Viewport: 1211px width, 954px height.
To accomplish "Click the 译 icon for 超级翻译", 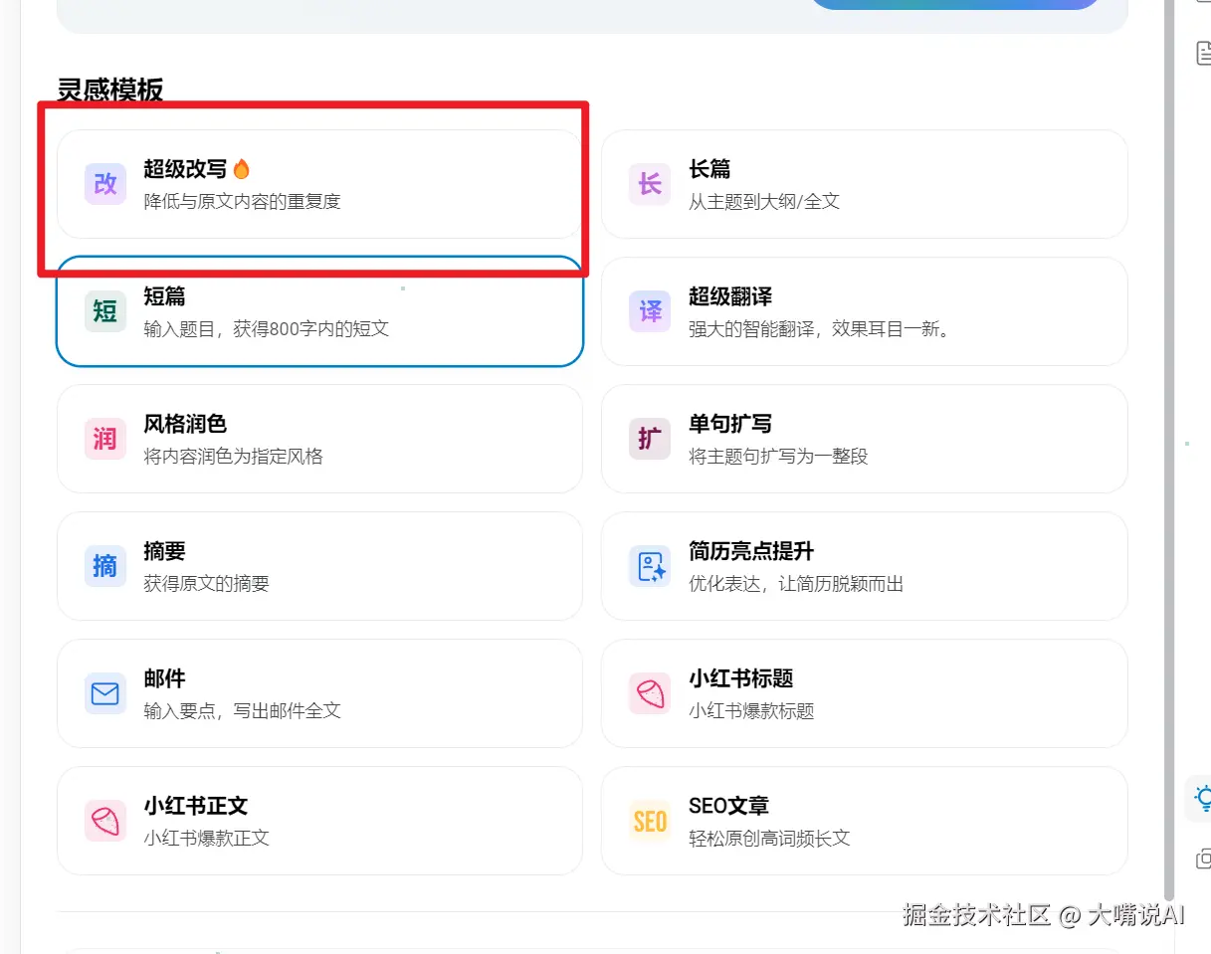I will (650, 311).
